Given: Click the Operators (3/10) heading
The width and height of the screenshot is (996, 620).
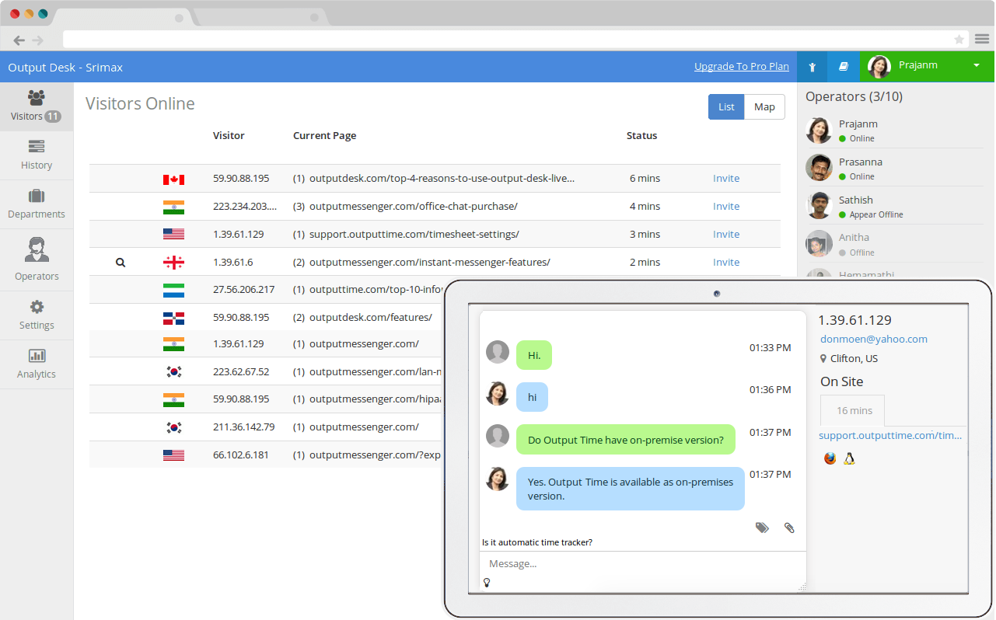Looking at the screenshot, I should (x=854, y=97).
